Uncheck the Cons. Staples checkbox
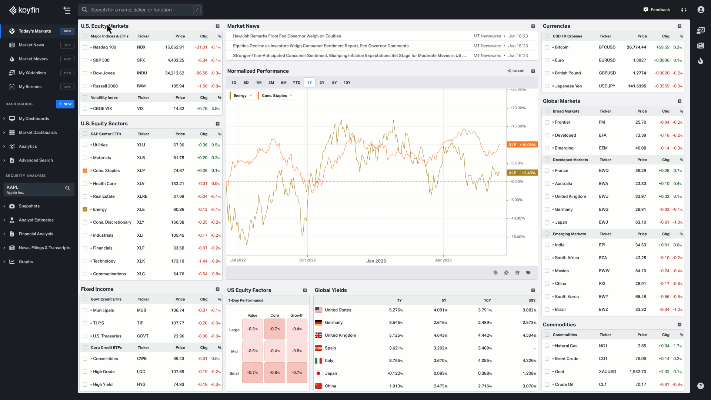This screenshot has width=711, height=400. (x=85, y=171)
